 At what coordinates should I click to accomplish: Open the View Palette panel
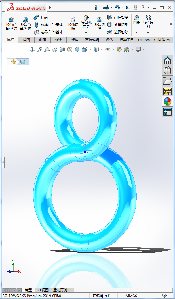168,91
